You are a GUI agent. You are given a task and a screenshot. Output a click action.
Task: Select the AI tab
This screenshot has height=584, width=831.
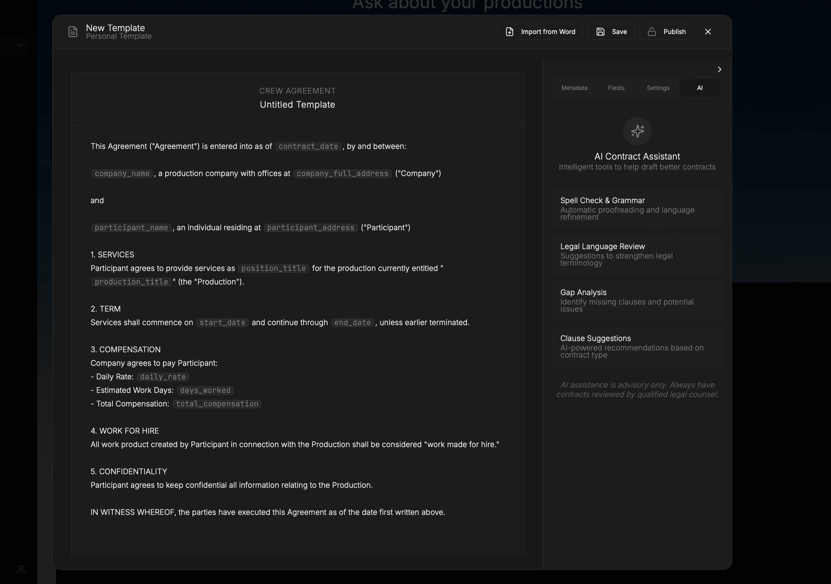(x=699, y=88)
